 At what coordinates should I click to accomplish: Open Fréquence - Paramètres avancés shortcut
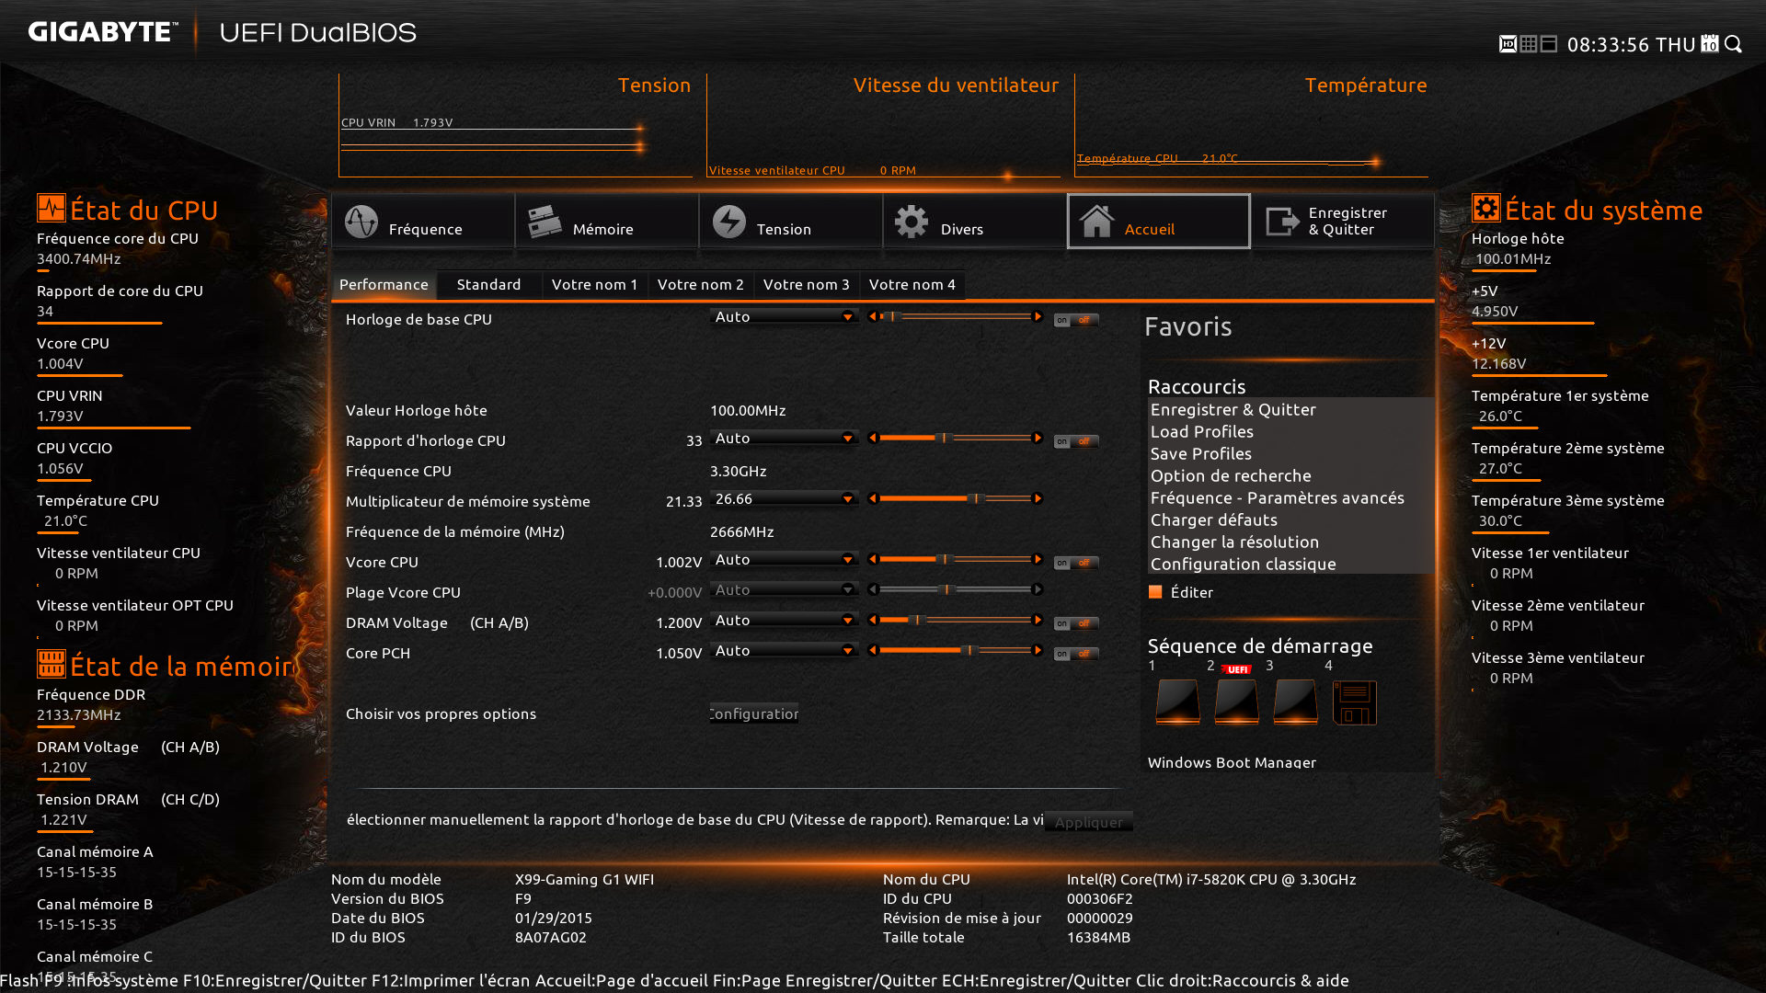pos(1277,497)
